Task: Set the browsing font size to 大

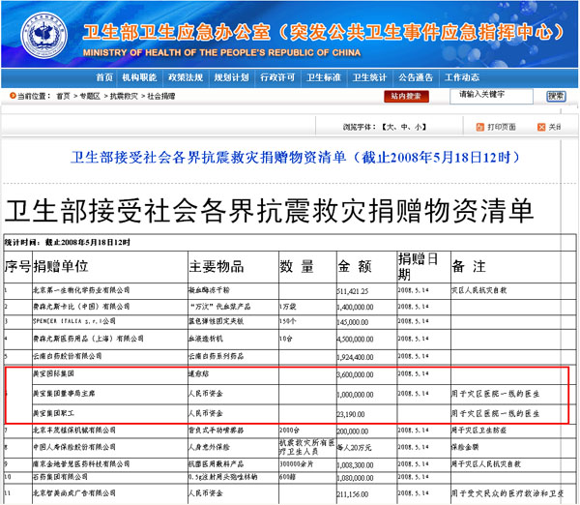Action: 389,127
